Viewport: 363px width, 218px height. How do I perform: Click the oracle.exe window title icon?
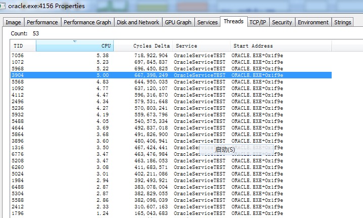point(3,6)
